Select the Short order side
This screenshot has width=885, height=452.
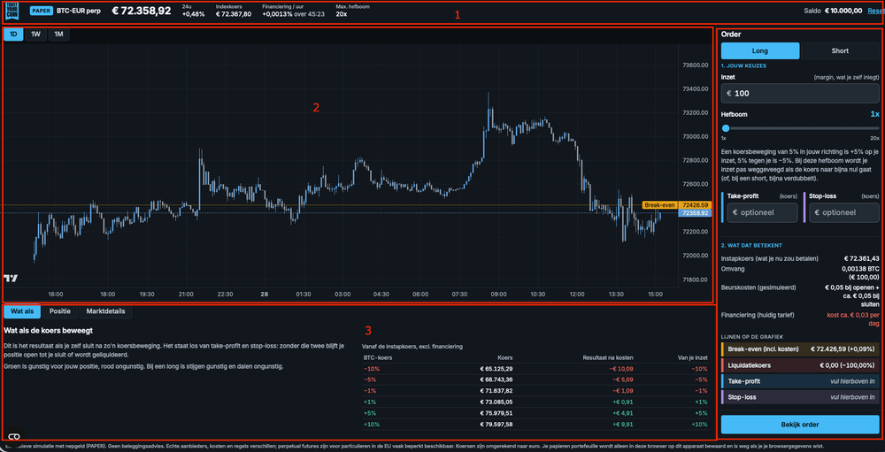point(840,50)
